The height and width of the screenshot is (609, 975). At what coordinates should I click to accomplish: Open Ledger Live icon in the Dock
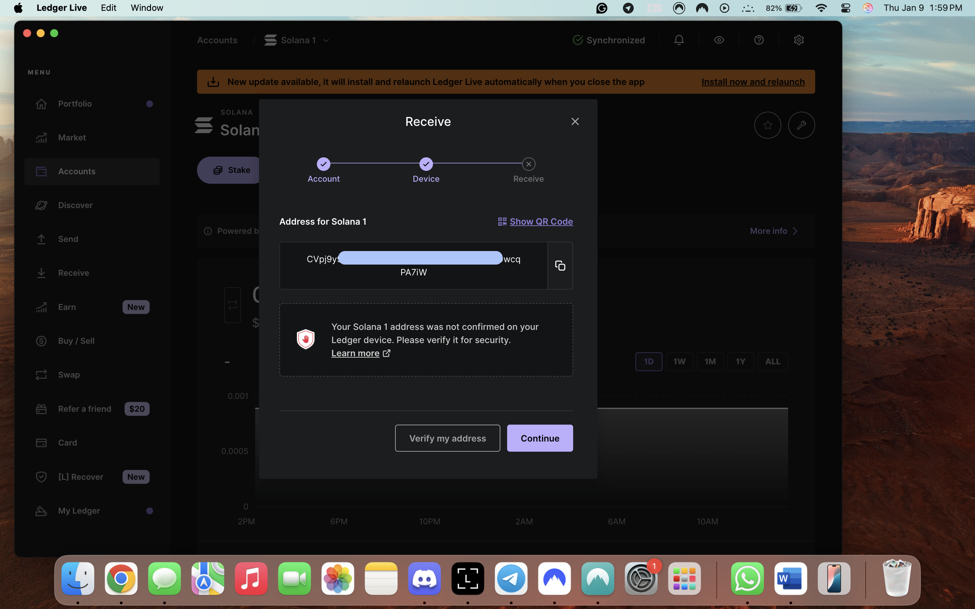467,579
